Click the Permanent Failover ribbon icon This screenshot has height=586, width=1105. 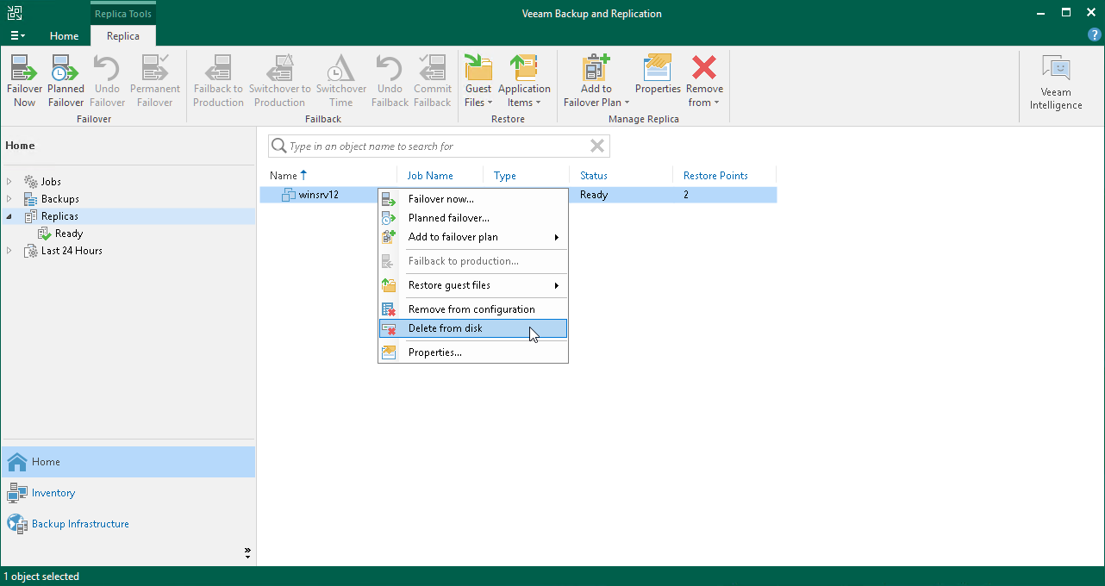point(155,81)
